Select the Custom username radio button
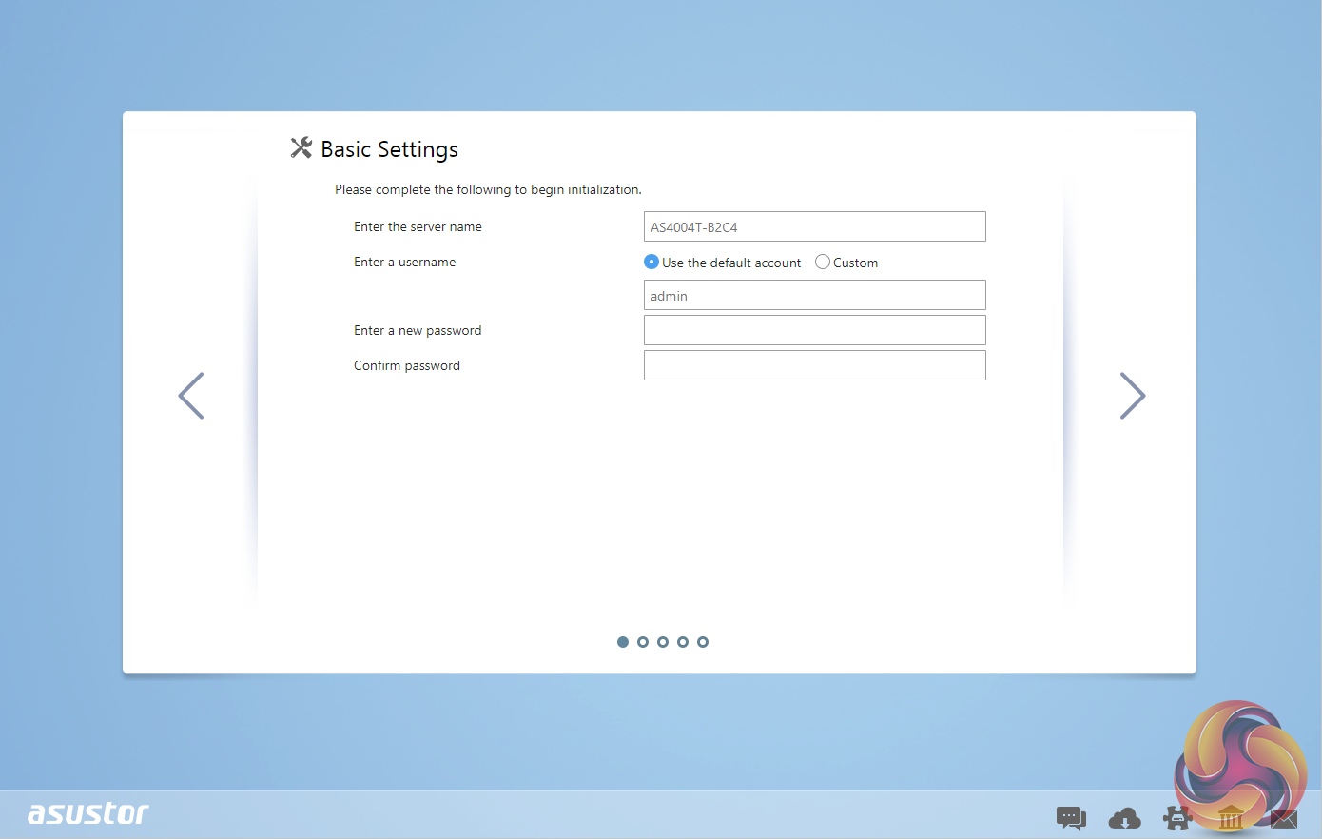The width and height of the screenshot is (1322, 839). tap(823, 262)
